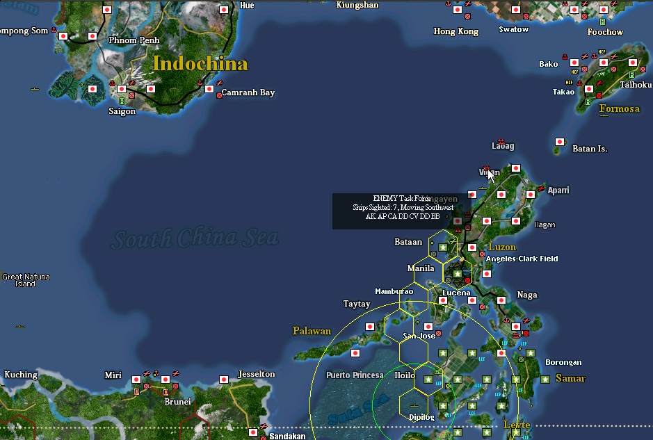The image size is (653, 440).
Task: Select the Japanese flag right of Bako label
Action: click(574, 63)
